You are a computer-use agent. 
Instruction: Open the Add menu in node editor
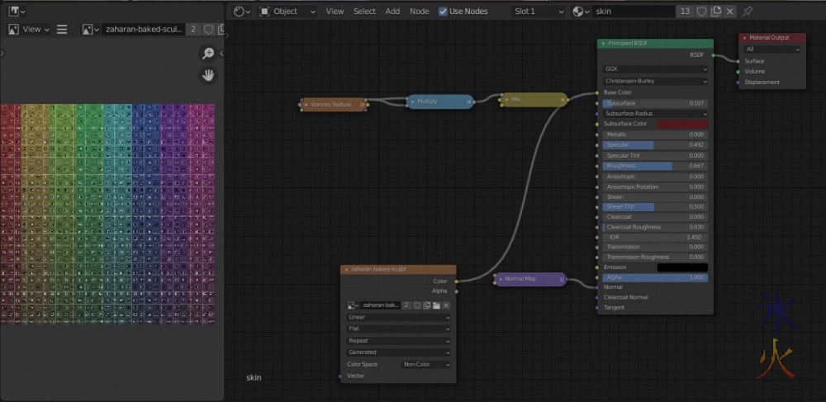(392, 12)
